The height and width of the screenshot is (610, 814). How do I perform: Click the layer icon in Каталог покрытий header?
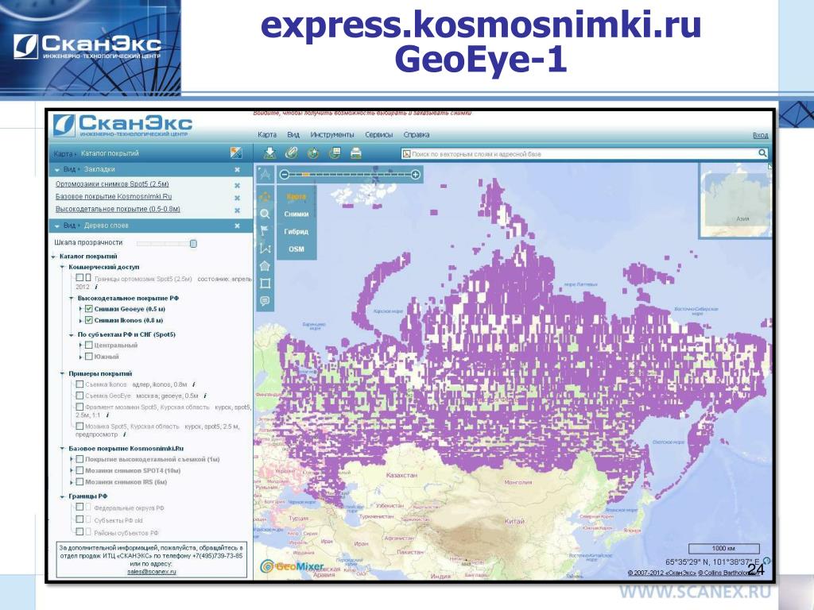click(x=236, y=153)
